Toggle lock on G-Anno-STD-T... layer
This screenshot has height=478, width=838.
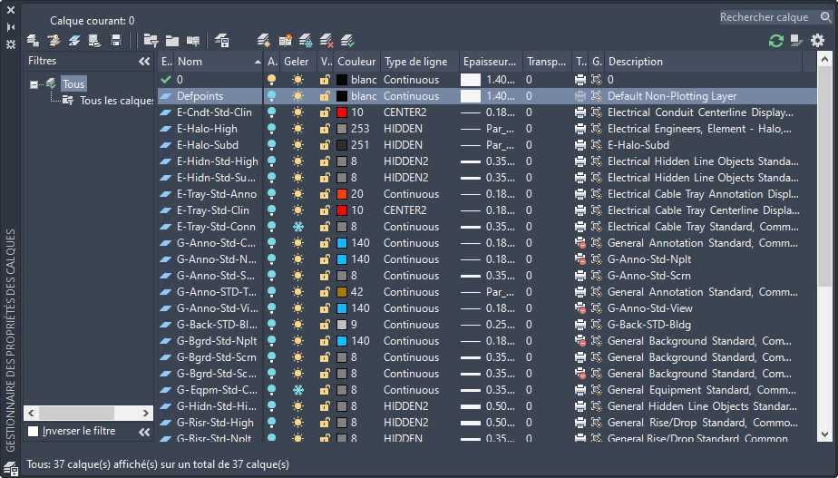[325, 292]
